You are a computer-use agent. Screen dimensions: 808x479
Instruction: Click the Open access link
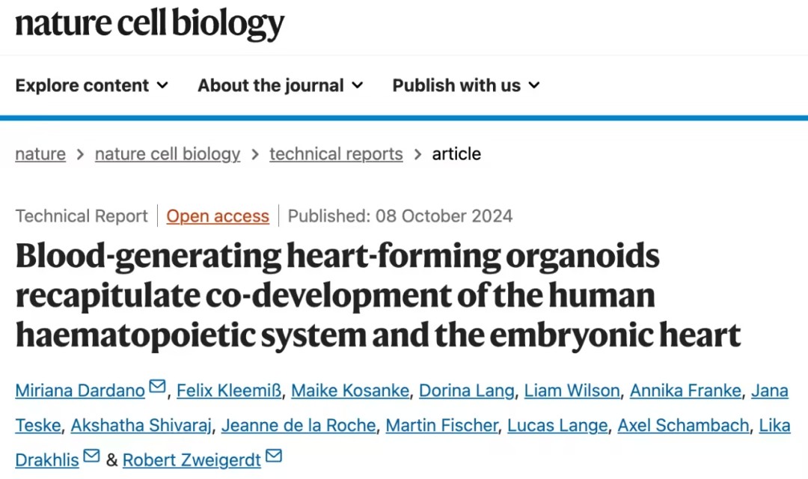pyautogui.click(x=218, y=216)
